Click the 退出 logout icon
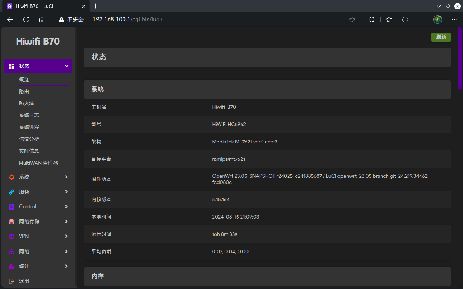The width and height of the screenshot is (463, 289). coord(12,281)
